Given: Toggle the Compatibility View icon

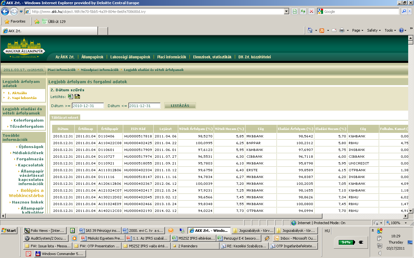Looking at the screenshot, I should 294,11.
